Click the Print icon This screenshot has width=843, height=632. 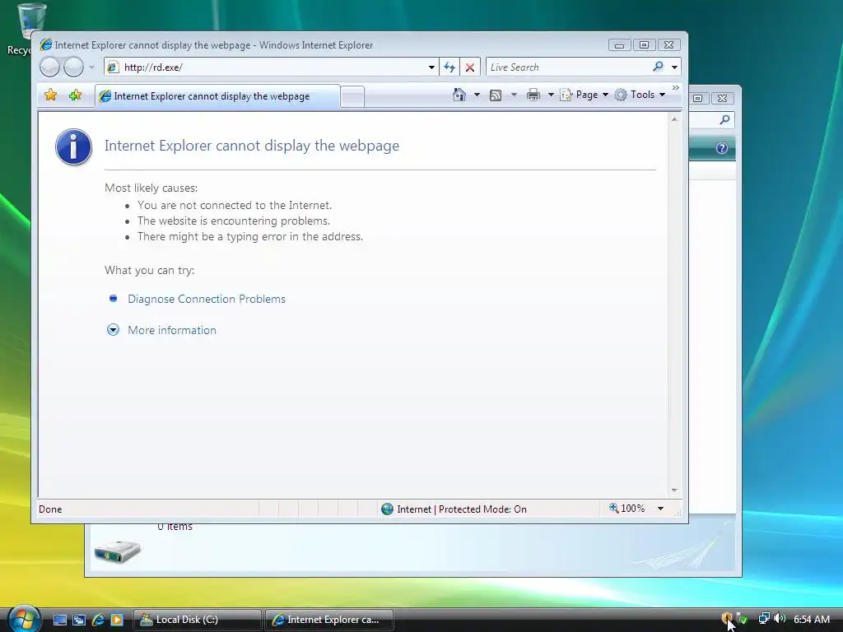(x=533, y=95)
